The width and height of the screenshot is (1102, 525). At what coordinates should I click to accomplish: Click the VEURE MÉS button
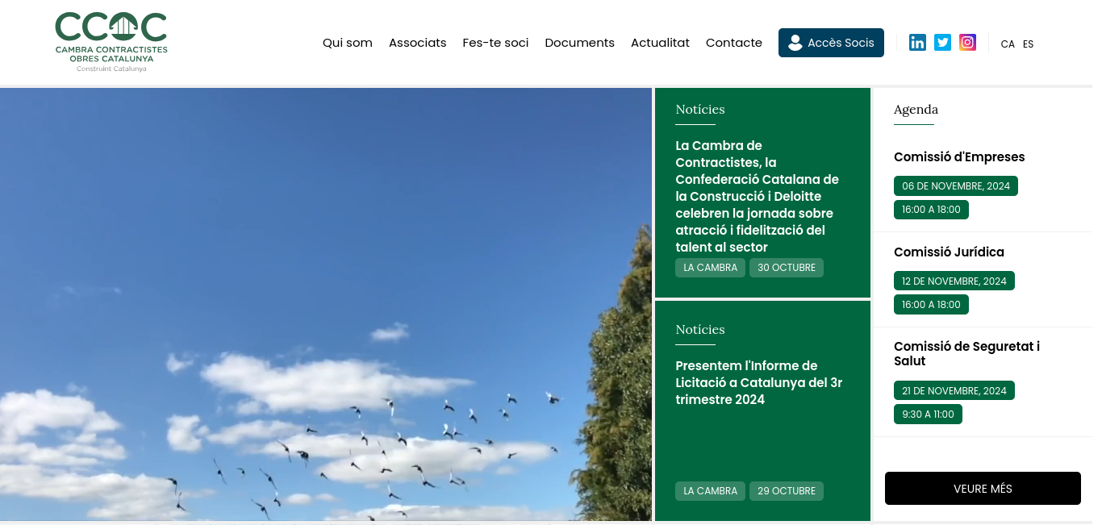click(983, 489)
